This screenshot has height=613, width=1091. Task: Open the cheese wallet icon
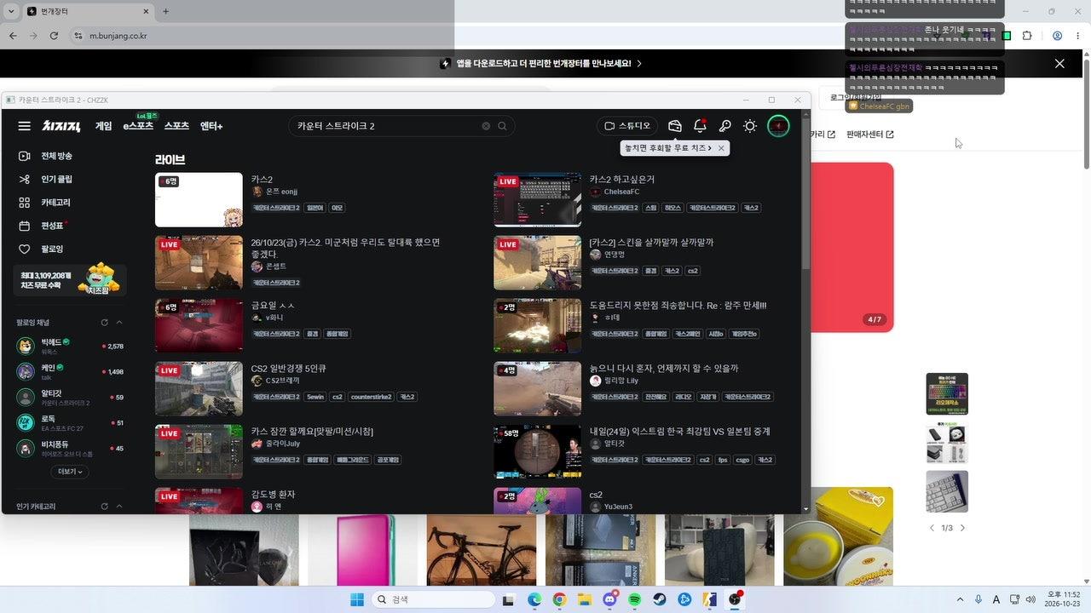coord(675,126)
